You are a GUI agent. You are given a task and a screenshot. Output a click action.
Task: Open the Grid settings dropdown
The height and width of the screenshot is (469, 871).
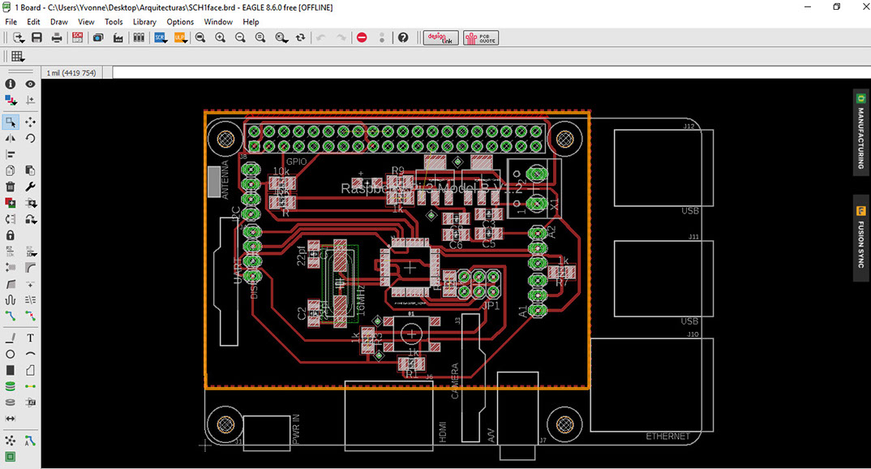[19, 57]
